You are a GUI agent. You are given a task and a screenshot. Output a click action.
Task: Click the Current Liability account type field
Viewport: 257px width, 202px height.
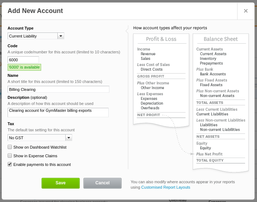click(x=32, y=36)
